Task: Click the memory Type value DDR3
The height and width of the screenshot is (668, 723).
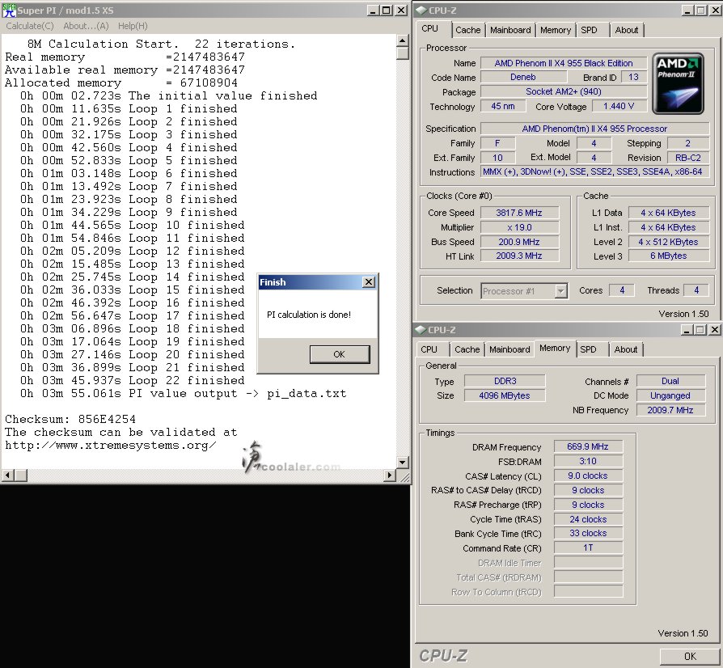Action: pyautogui.click(x=505, y=381)
